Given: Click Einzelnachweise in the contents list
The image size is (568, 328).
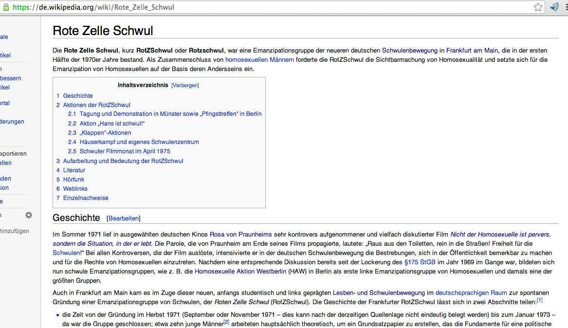Looking at the screenshot, I should coord(86,198).
